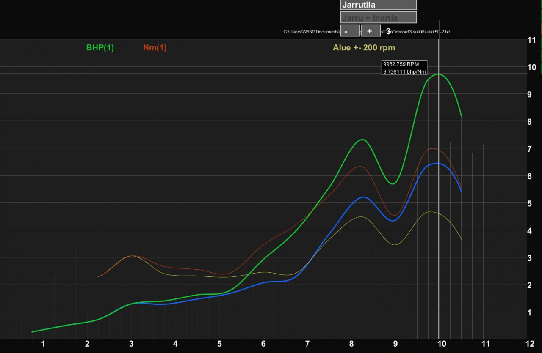The image size is (542, 353).
Task: Click x-axis label 12
Action: click(530, 344)
